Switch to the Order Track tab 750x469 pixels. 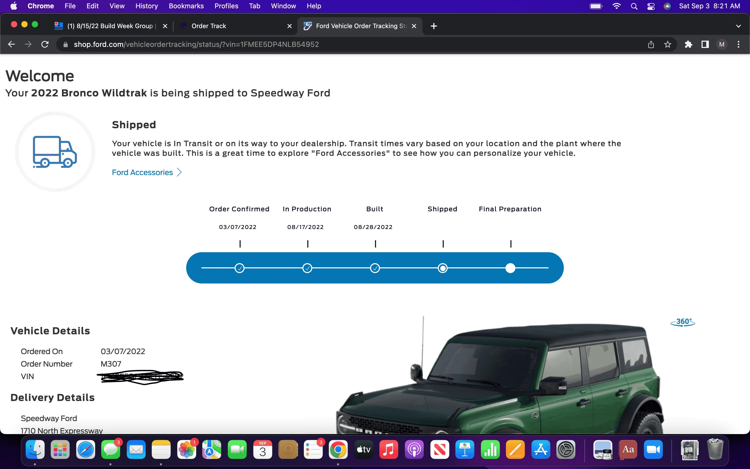(235, 26)
